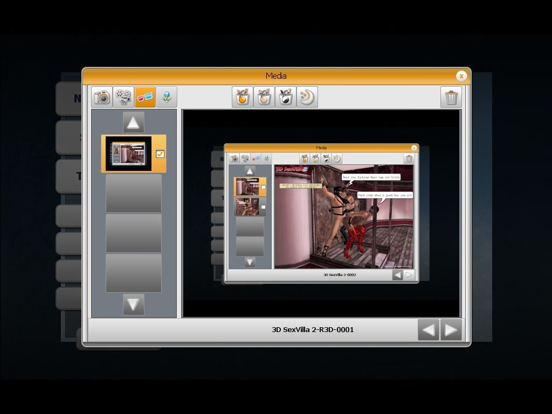Apply the black-and-white mask filter
552x414 pixels.
click(x=286, y=97)
